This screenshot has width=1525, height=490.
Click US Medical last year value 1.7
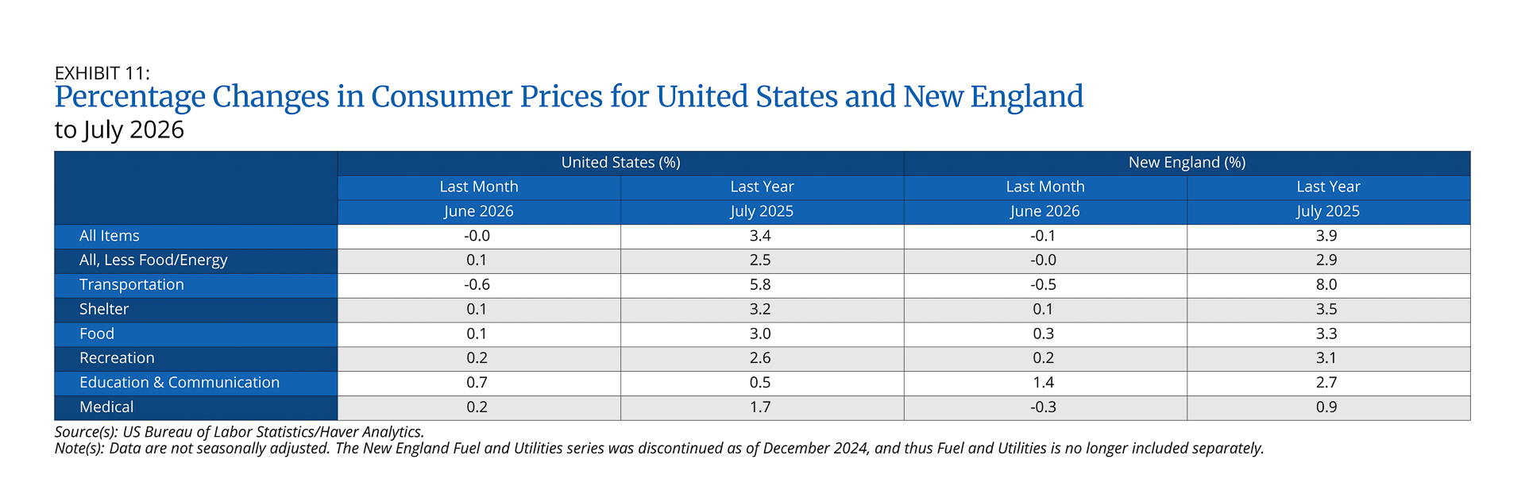[760, 407]
